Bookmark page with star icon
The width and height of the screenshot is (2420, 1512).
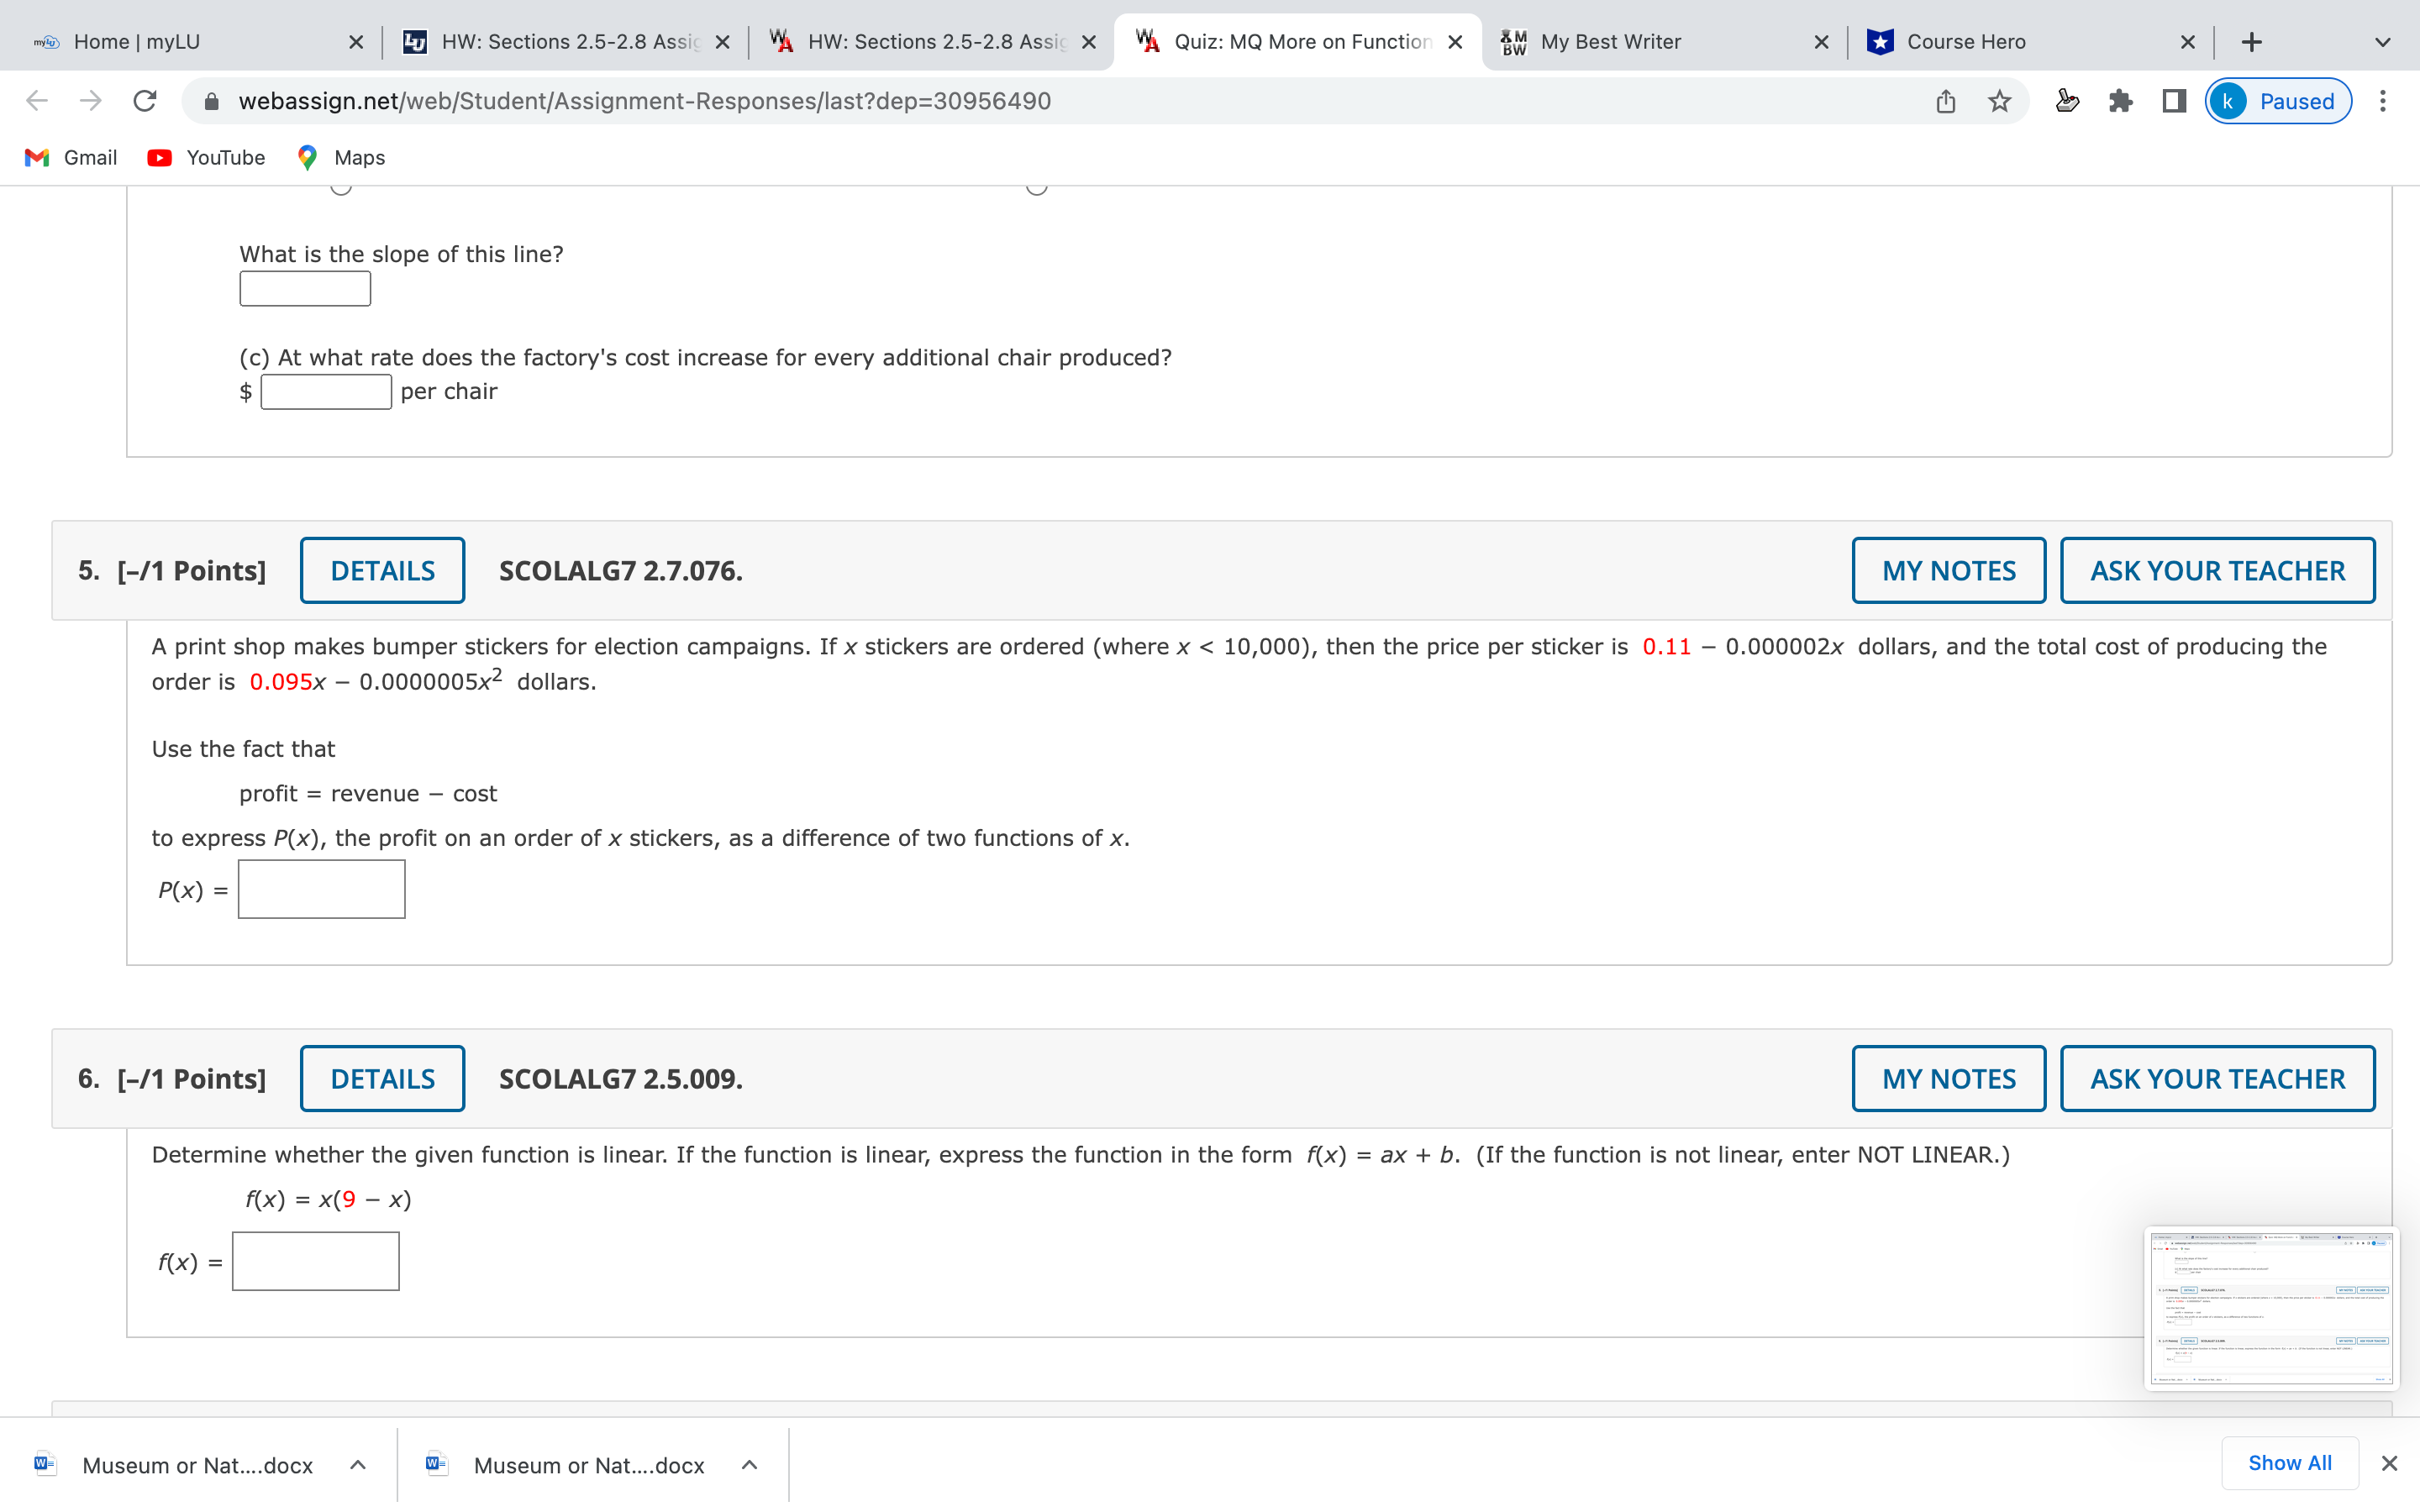(1999, 101)
